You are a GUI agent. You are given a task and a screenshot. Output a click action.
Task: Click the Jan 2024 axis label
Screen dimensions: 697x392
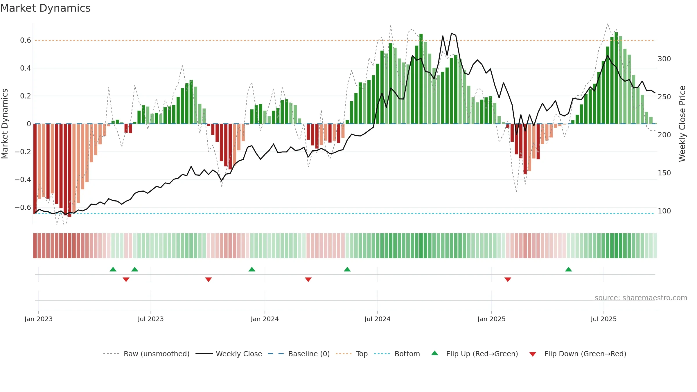point(265,319)
